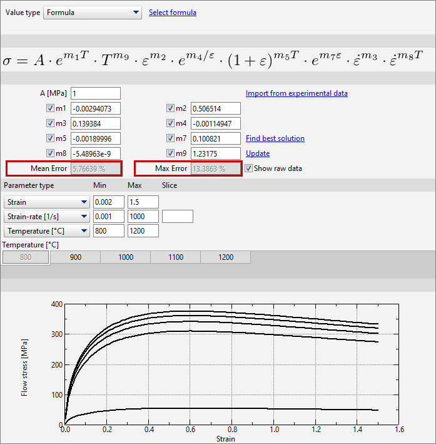Toggle the m3 checkbox
Viewport: 436px width, 444px height.
tap(50, 123)
